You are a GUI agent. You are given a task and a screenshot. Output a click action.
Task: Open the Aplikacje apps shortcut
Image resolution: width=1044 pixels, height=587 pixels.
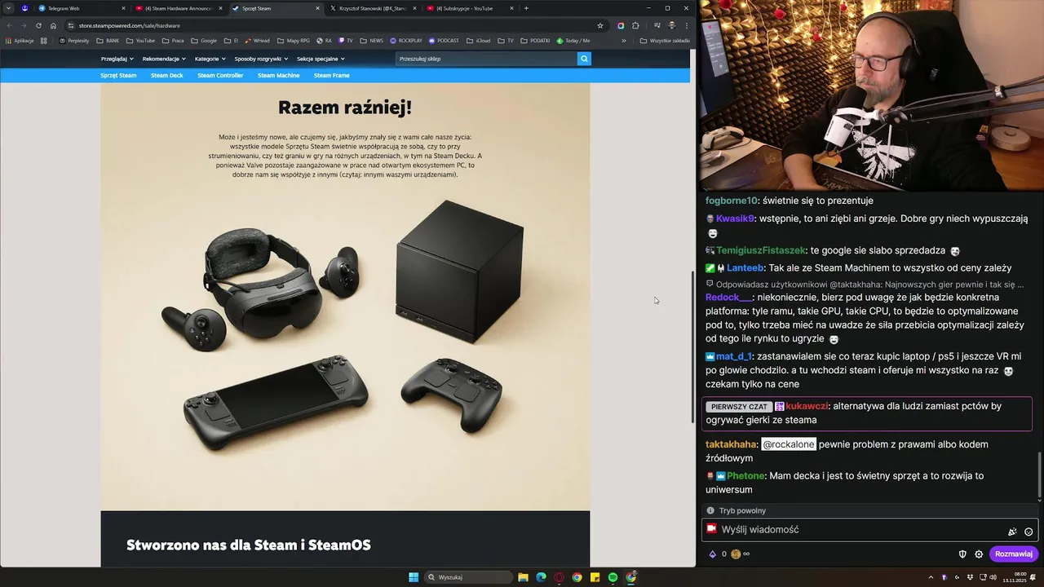pyautogui.click(x=20, y=41)
